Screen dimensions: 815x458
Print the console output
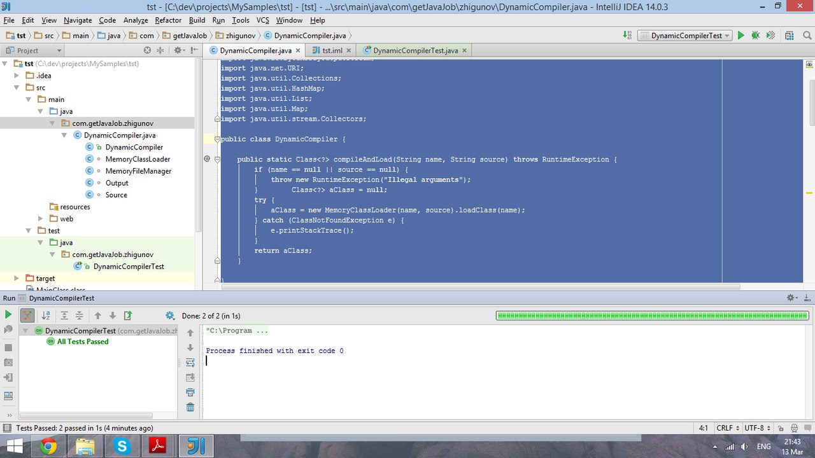pos(190,392)
